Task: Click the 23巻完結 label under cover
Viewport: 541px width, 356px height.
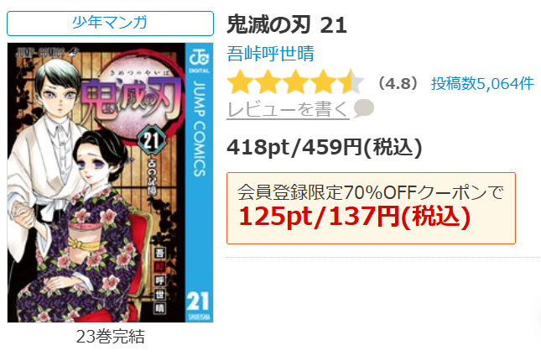Action: [110, 337]
